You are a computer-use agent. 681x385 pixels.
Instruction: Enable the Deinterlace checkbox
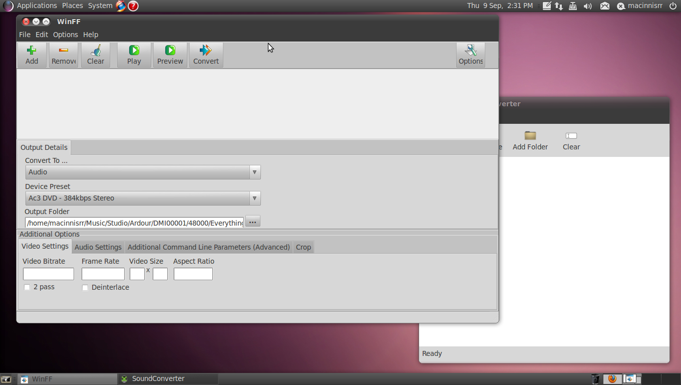(85, 288)
